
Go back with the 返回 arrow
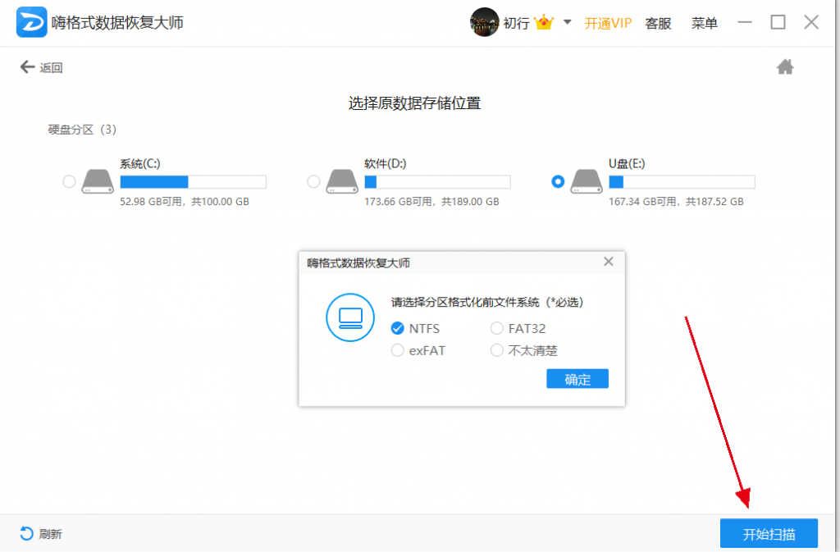coord(41,67)
